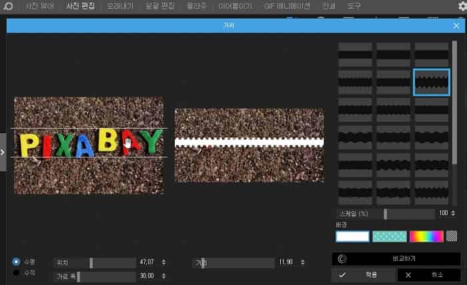This screenshot has height=285, width=467.
Task: Click the 취소 cancel button
Action: (429, 275)
